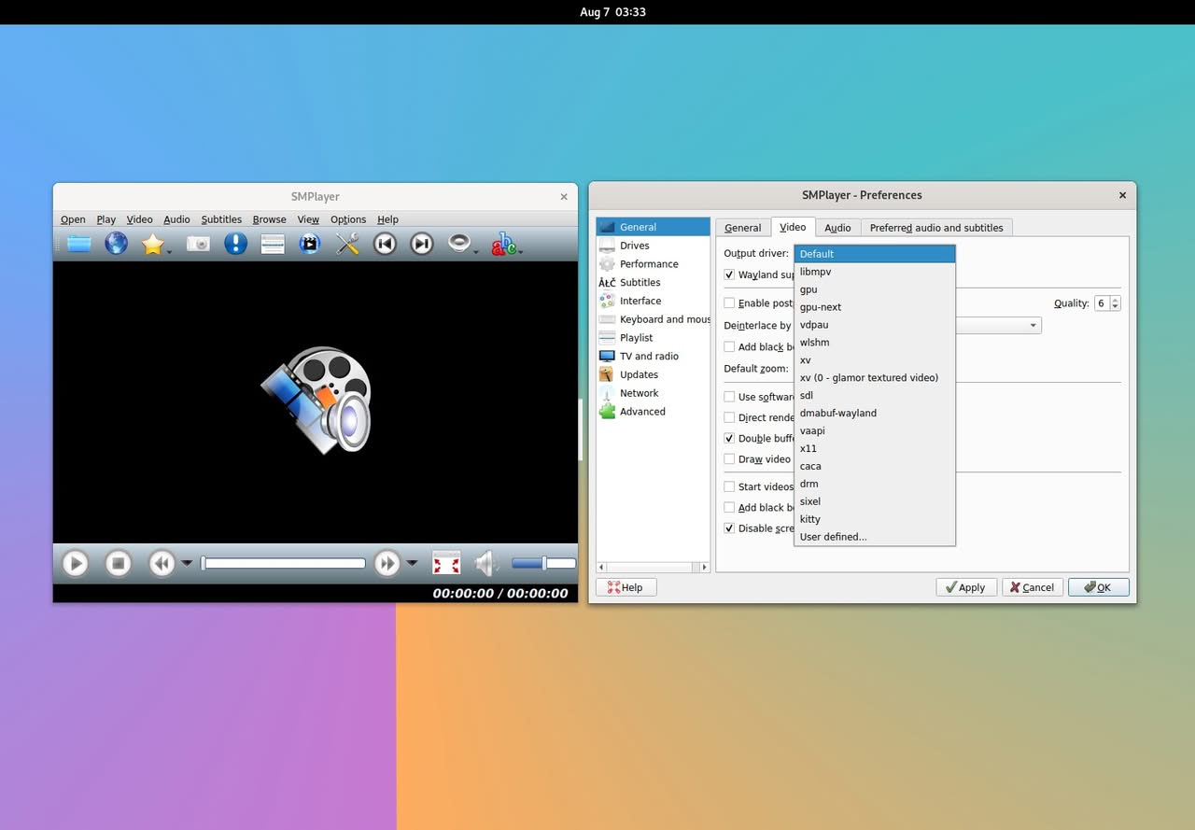
Task: Enable postprocessing checkbox
Action: pyautogui.click(x=730, y=303)
